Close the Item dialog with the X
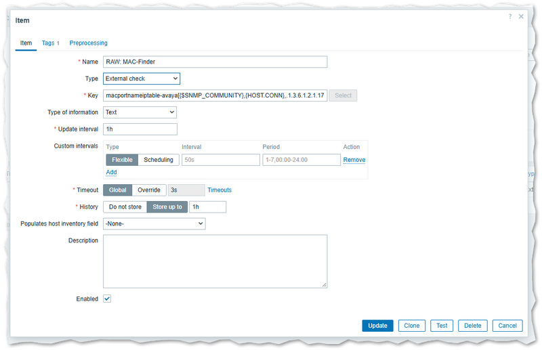This screenshot has width=542, height=350. tap(521, 16)
